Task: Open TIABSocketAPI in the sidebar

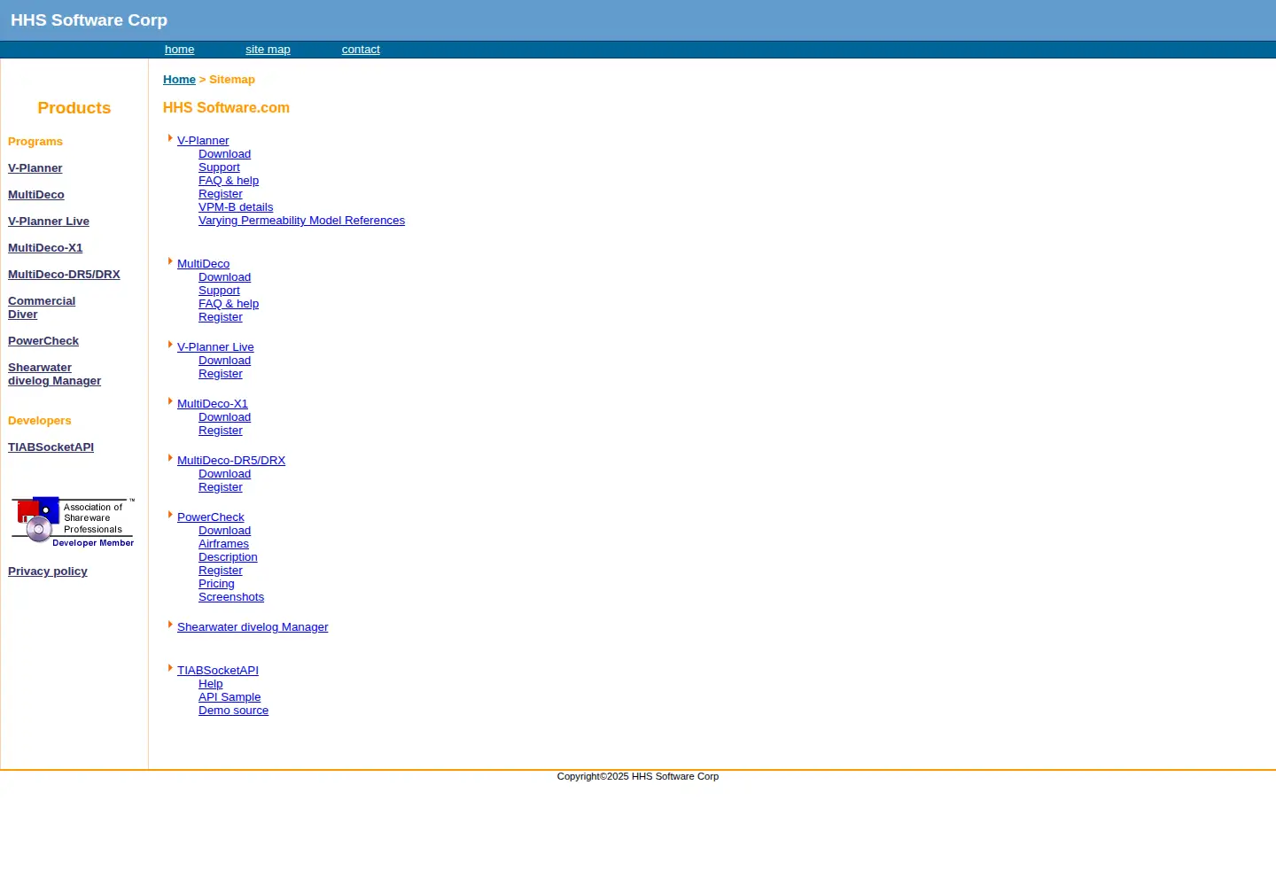Action: 51,447
